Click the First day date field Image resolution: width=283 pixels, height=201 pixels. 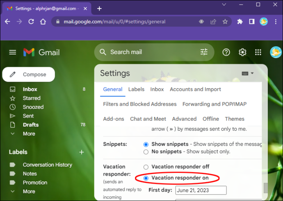click(x=201, y=190)
